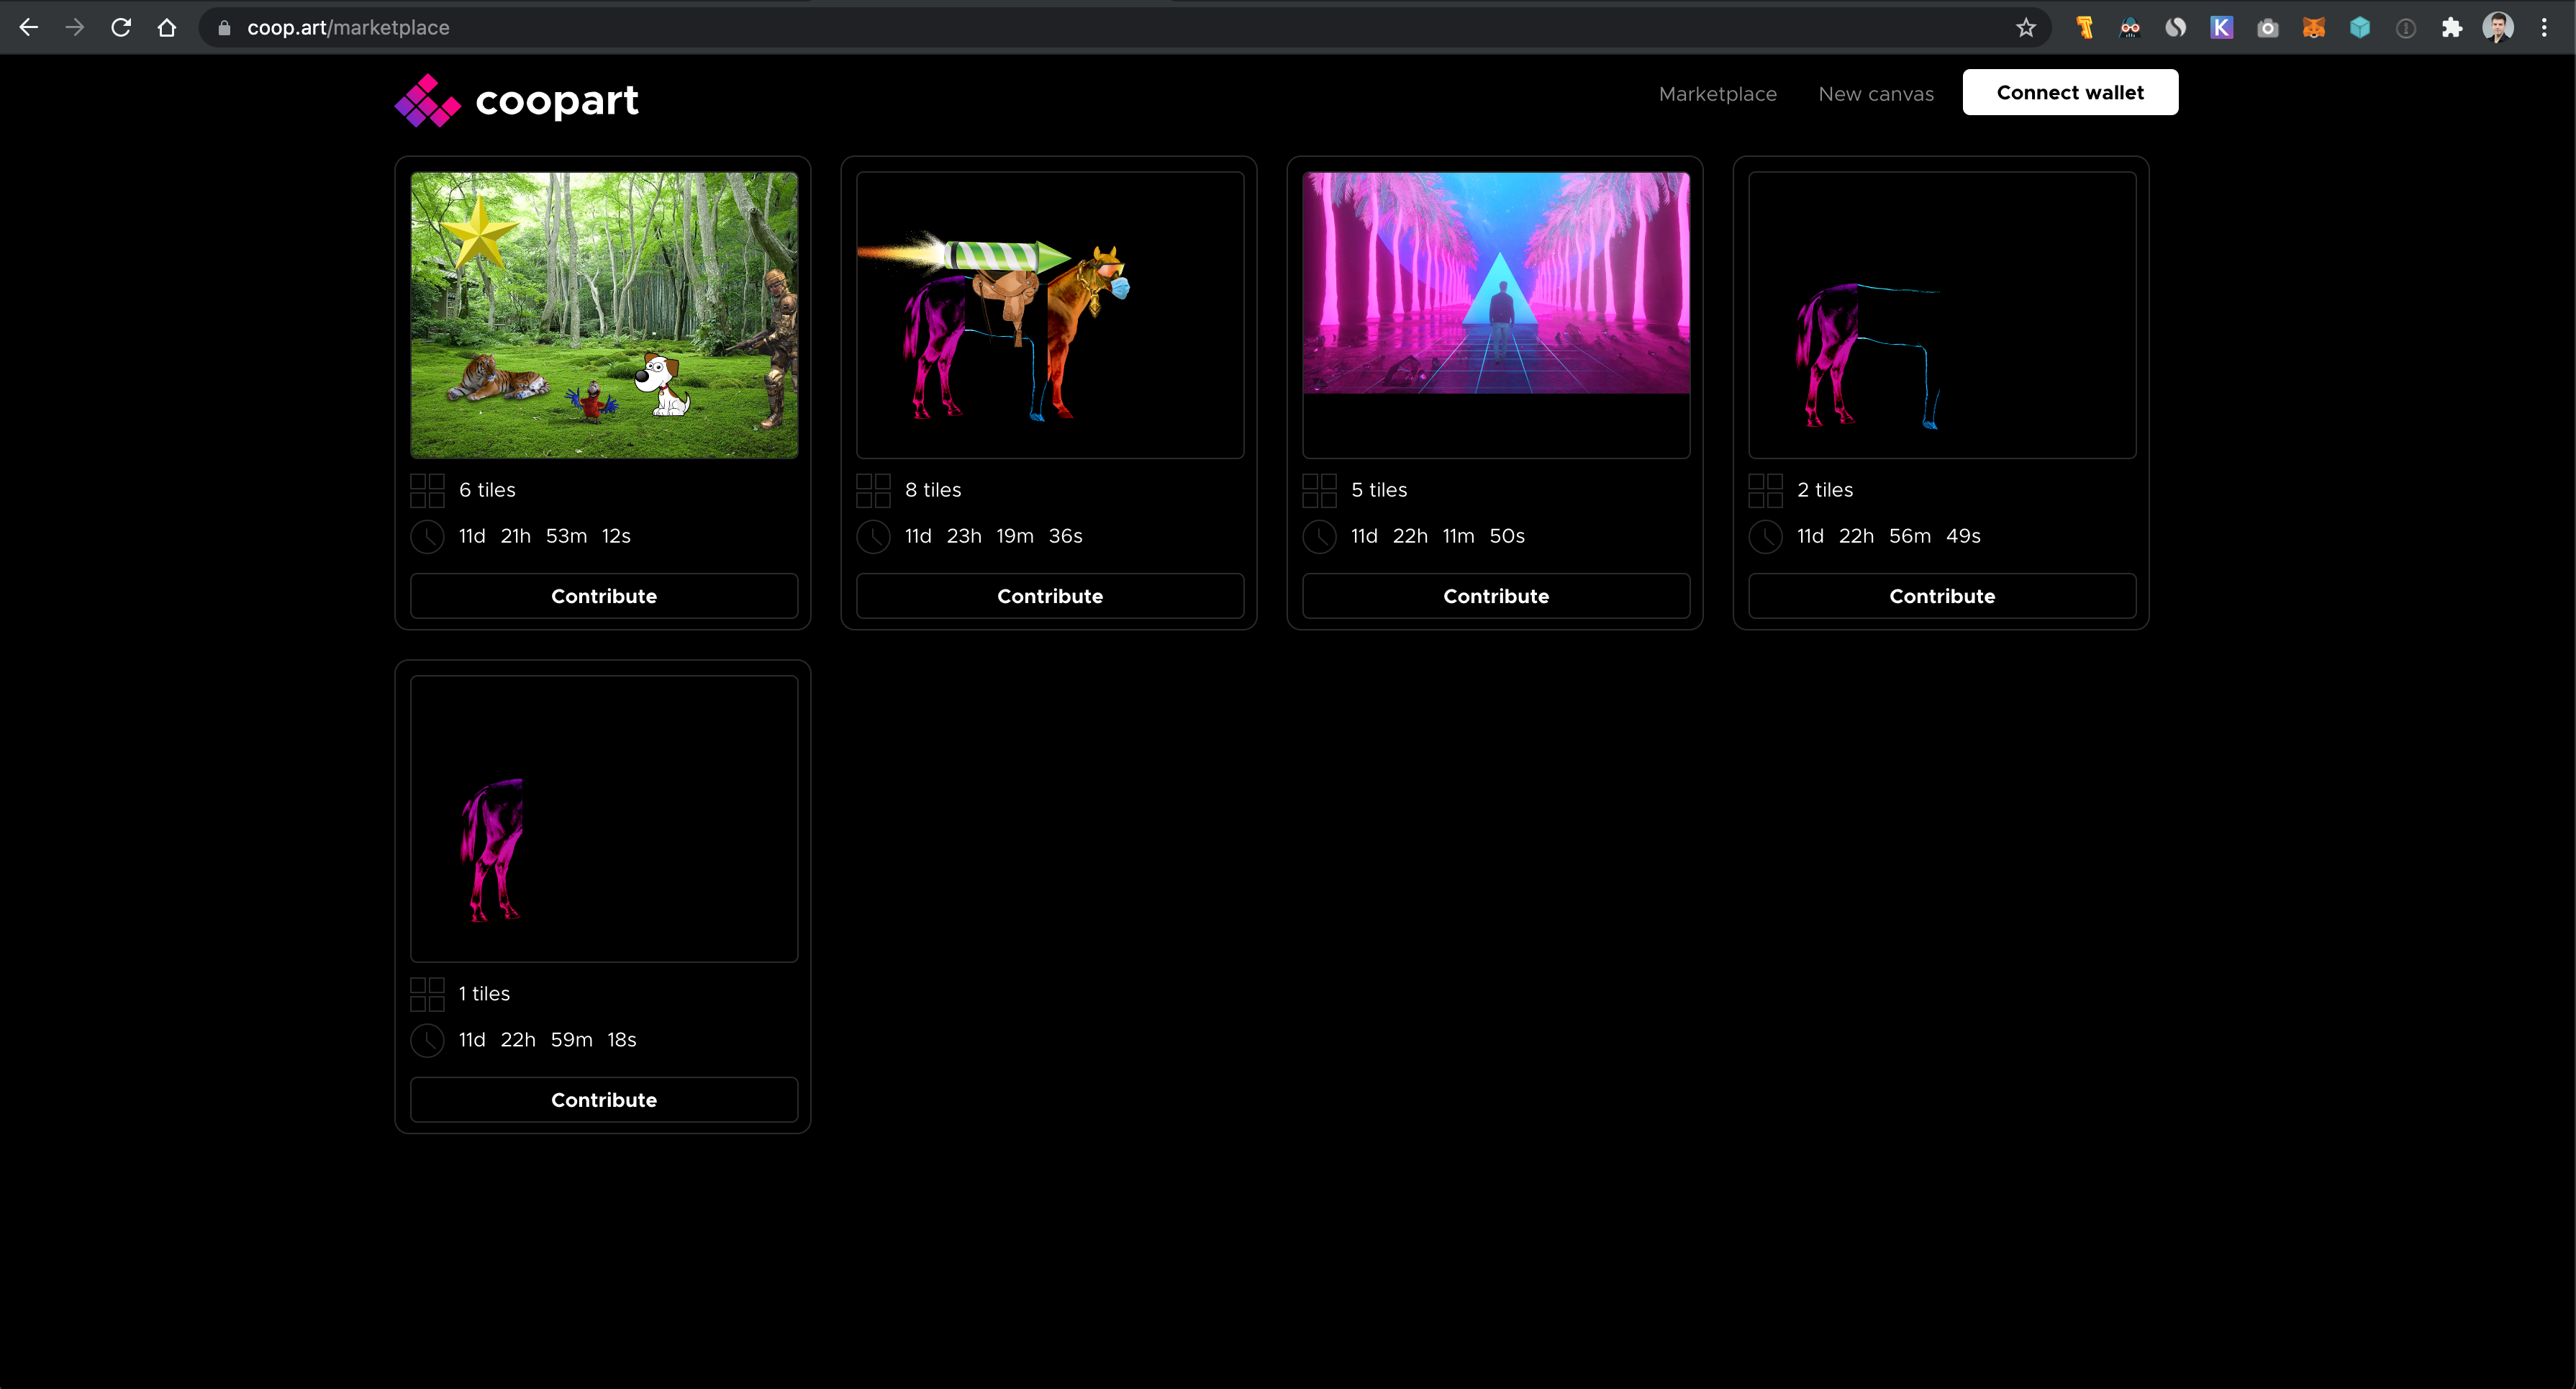Open the Chrome profile avatar menu
The width and height of the screenshot is (2576, 1389).
2497,28
